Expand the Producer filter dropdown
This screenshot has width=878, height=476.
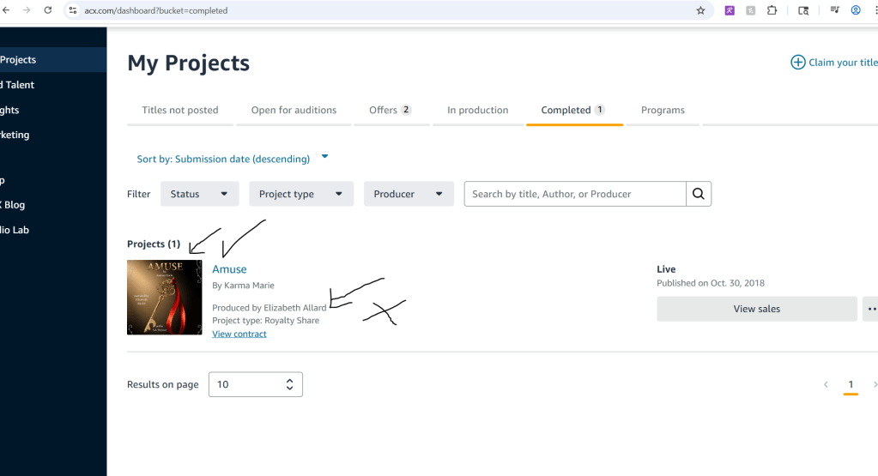(408, 194)
